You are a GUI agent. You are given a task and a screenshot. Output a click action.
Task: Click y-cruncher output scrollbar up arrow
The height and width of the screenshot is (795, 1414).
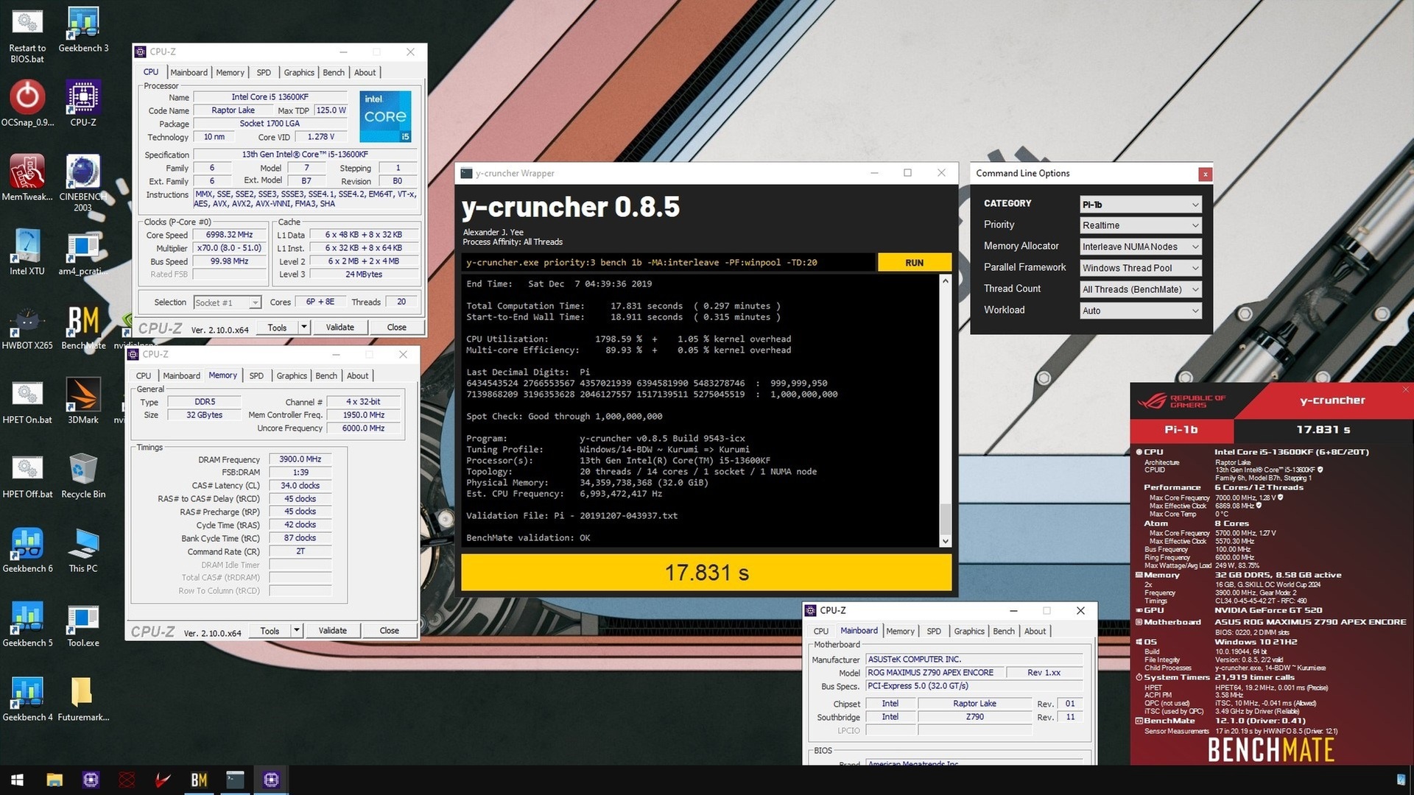(946, 282)
